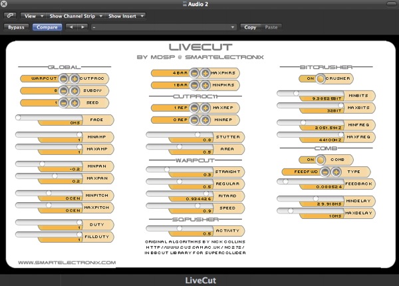The image size is (399, 286).
Task: Toggle the COMB on switch
Action: 321,160
